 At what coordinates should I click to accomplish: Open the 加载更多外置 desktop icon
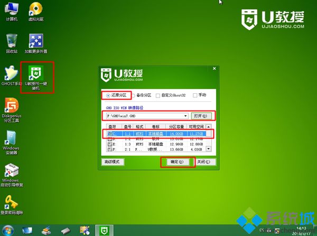pyautogui.click(x=36, y=43)
